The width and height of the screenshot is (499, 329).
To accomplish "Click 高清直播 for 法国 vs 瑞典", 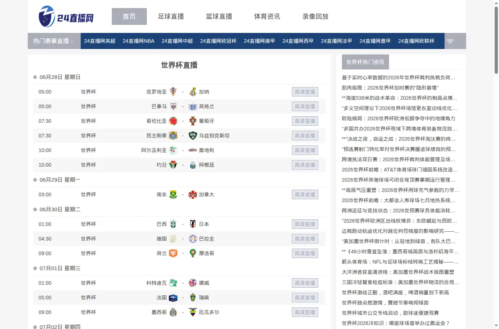I will point(305,298).
